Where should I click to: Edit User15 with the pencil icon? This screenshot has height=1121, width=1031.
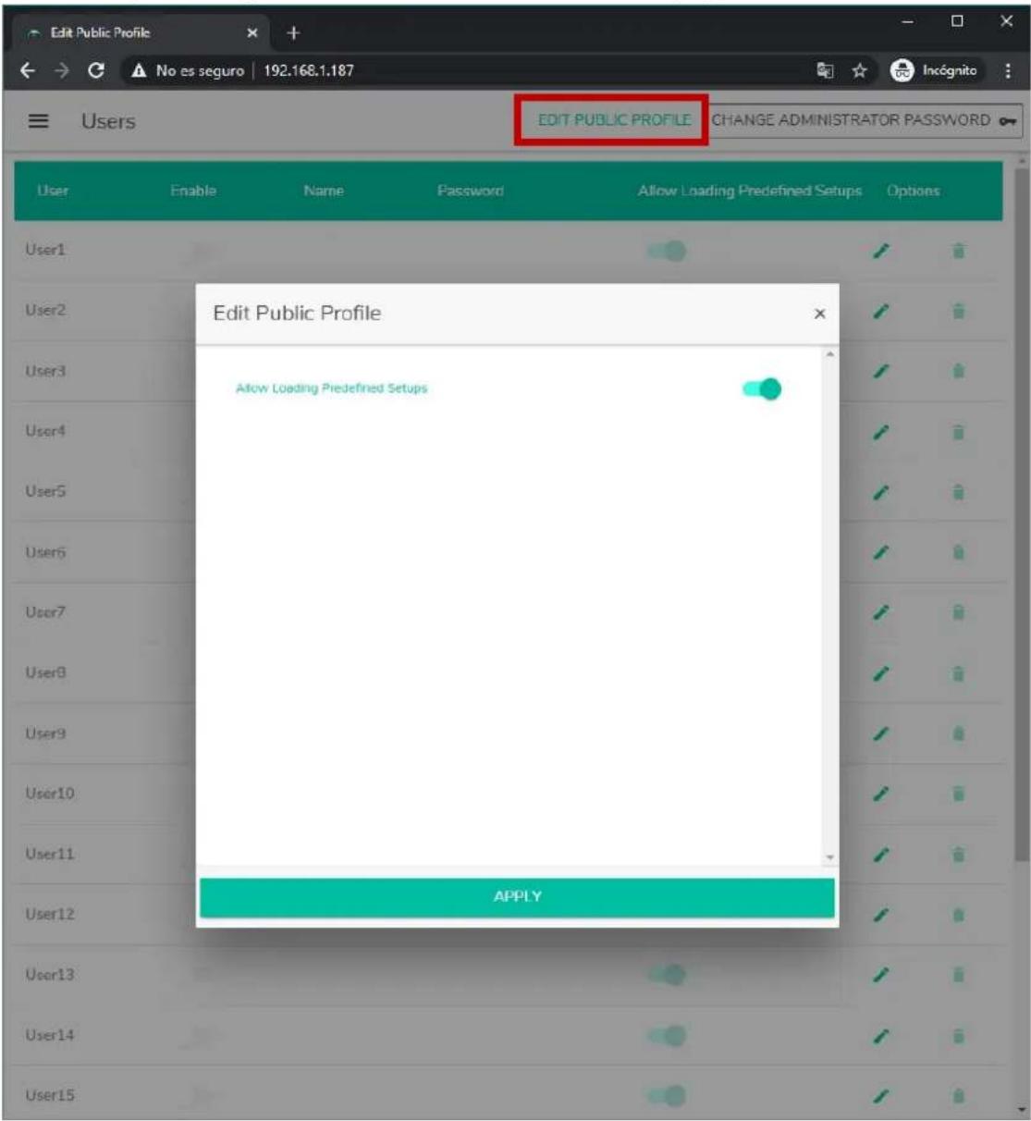(882, 1096)
